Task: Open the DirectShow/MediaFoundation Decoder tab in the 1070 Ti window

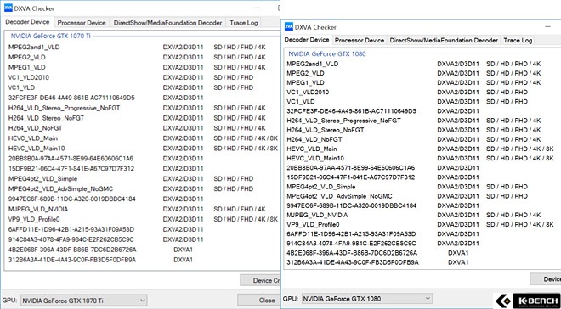Action: (167, 23)
